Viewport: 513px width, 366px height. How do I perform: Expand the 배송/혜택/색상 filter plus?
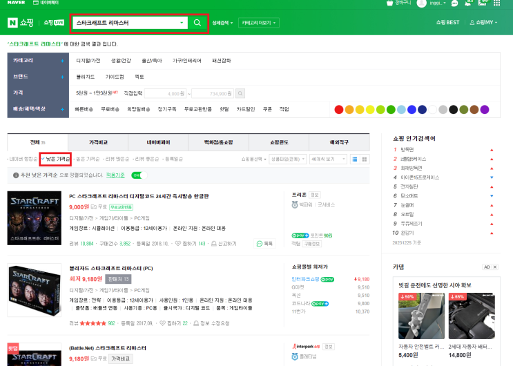click(62, 109)
